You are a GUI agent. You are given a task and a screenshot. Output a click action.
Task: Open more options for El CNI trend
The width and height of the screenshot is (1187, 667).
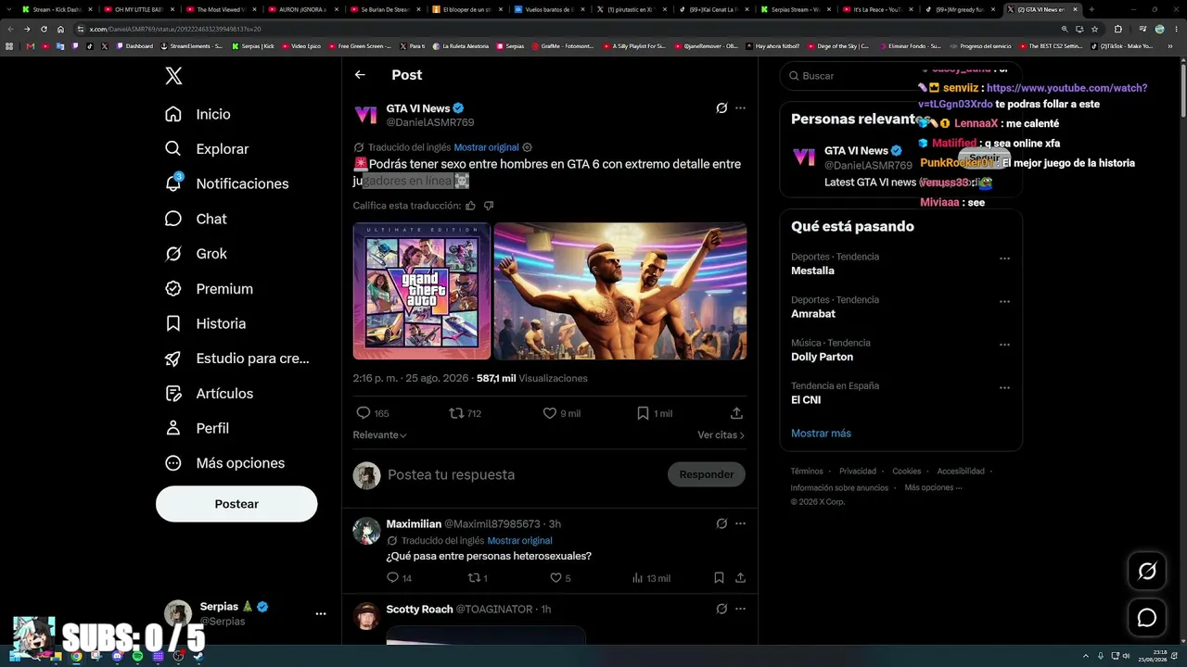click(1004, 387)
